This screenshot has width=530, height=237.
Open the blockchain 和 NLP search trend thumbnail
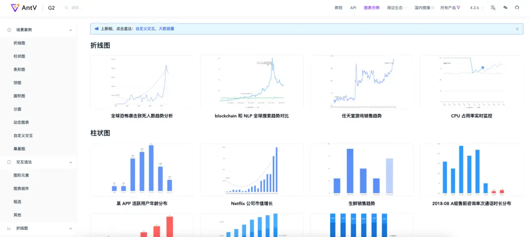(252, 81)
